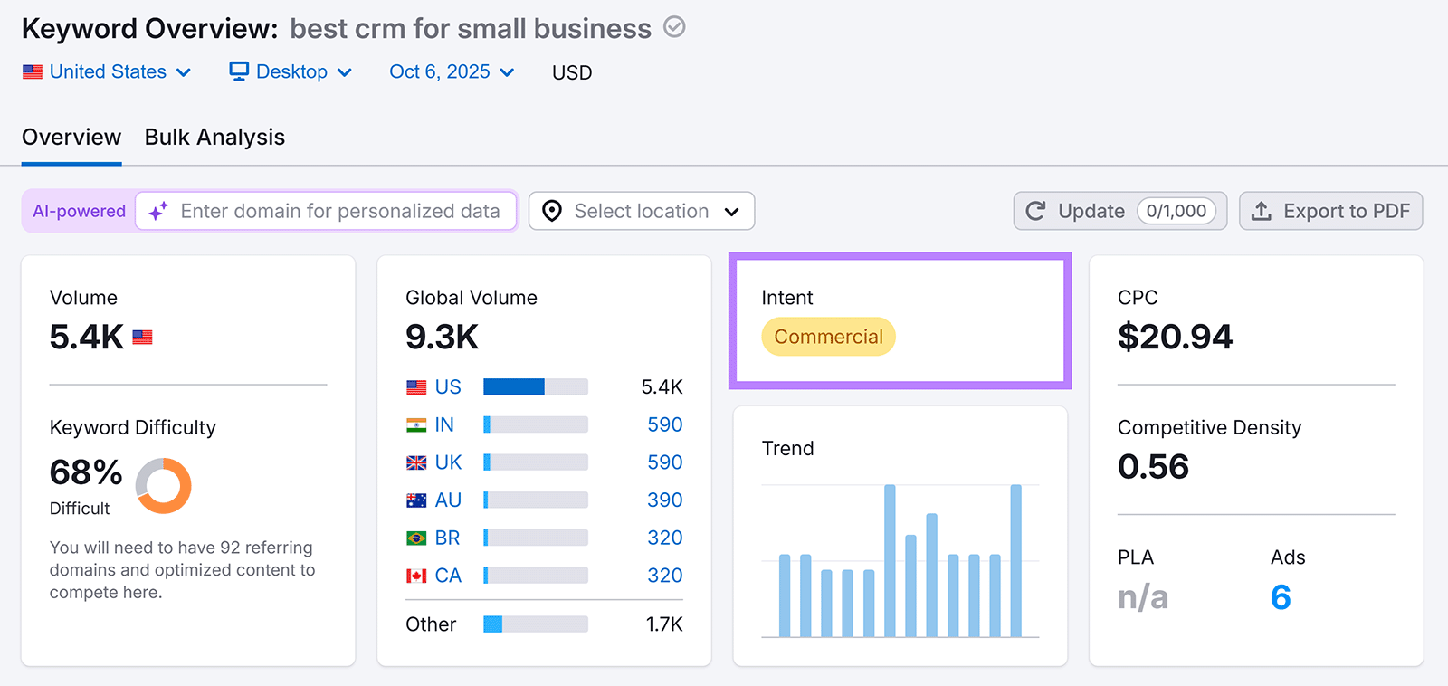Screen dimensions: 1448x686
Task: Click the location pin icon
Action: click(551, 211)
